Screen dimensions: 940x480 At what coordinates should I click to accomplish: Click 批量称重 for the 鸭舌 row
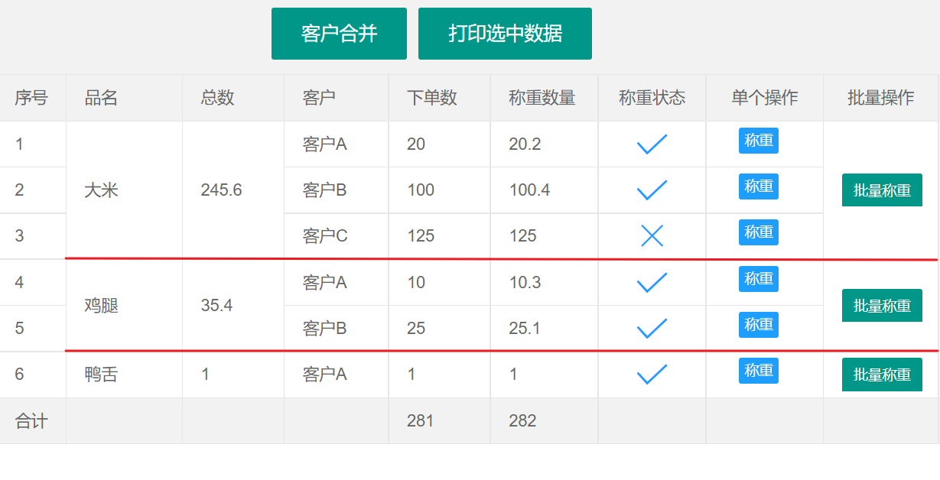(x=882, y=375)
